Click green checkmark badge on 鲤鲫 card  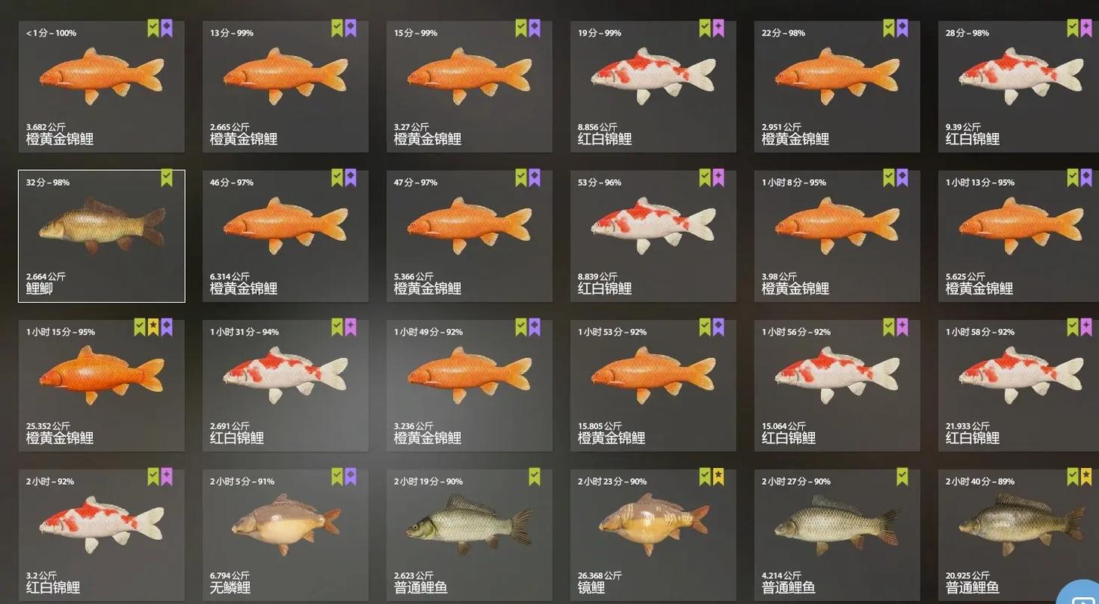(167, 178)
